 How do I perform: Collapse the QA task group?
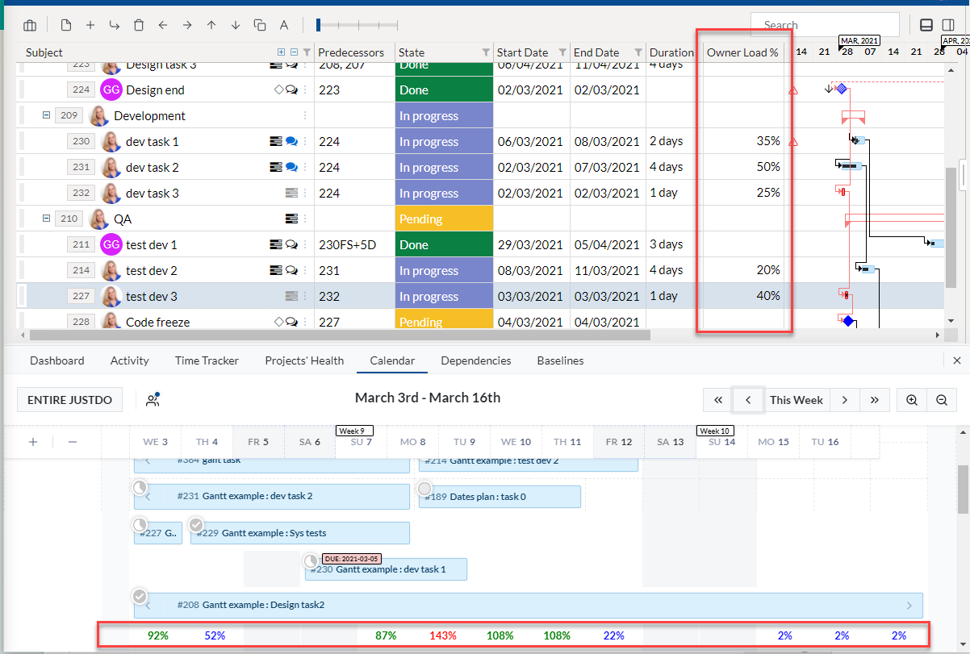pos(46,219)
